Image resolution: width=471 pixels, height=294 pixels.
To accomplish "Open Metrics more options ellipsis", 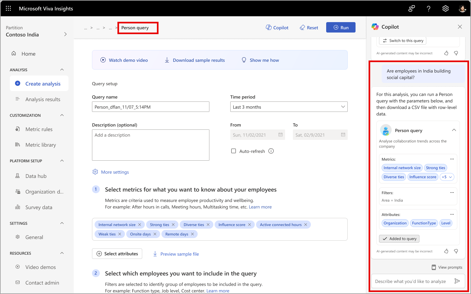I will pyautogui.click(x=452, y=159).
